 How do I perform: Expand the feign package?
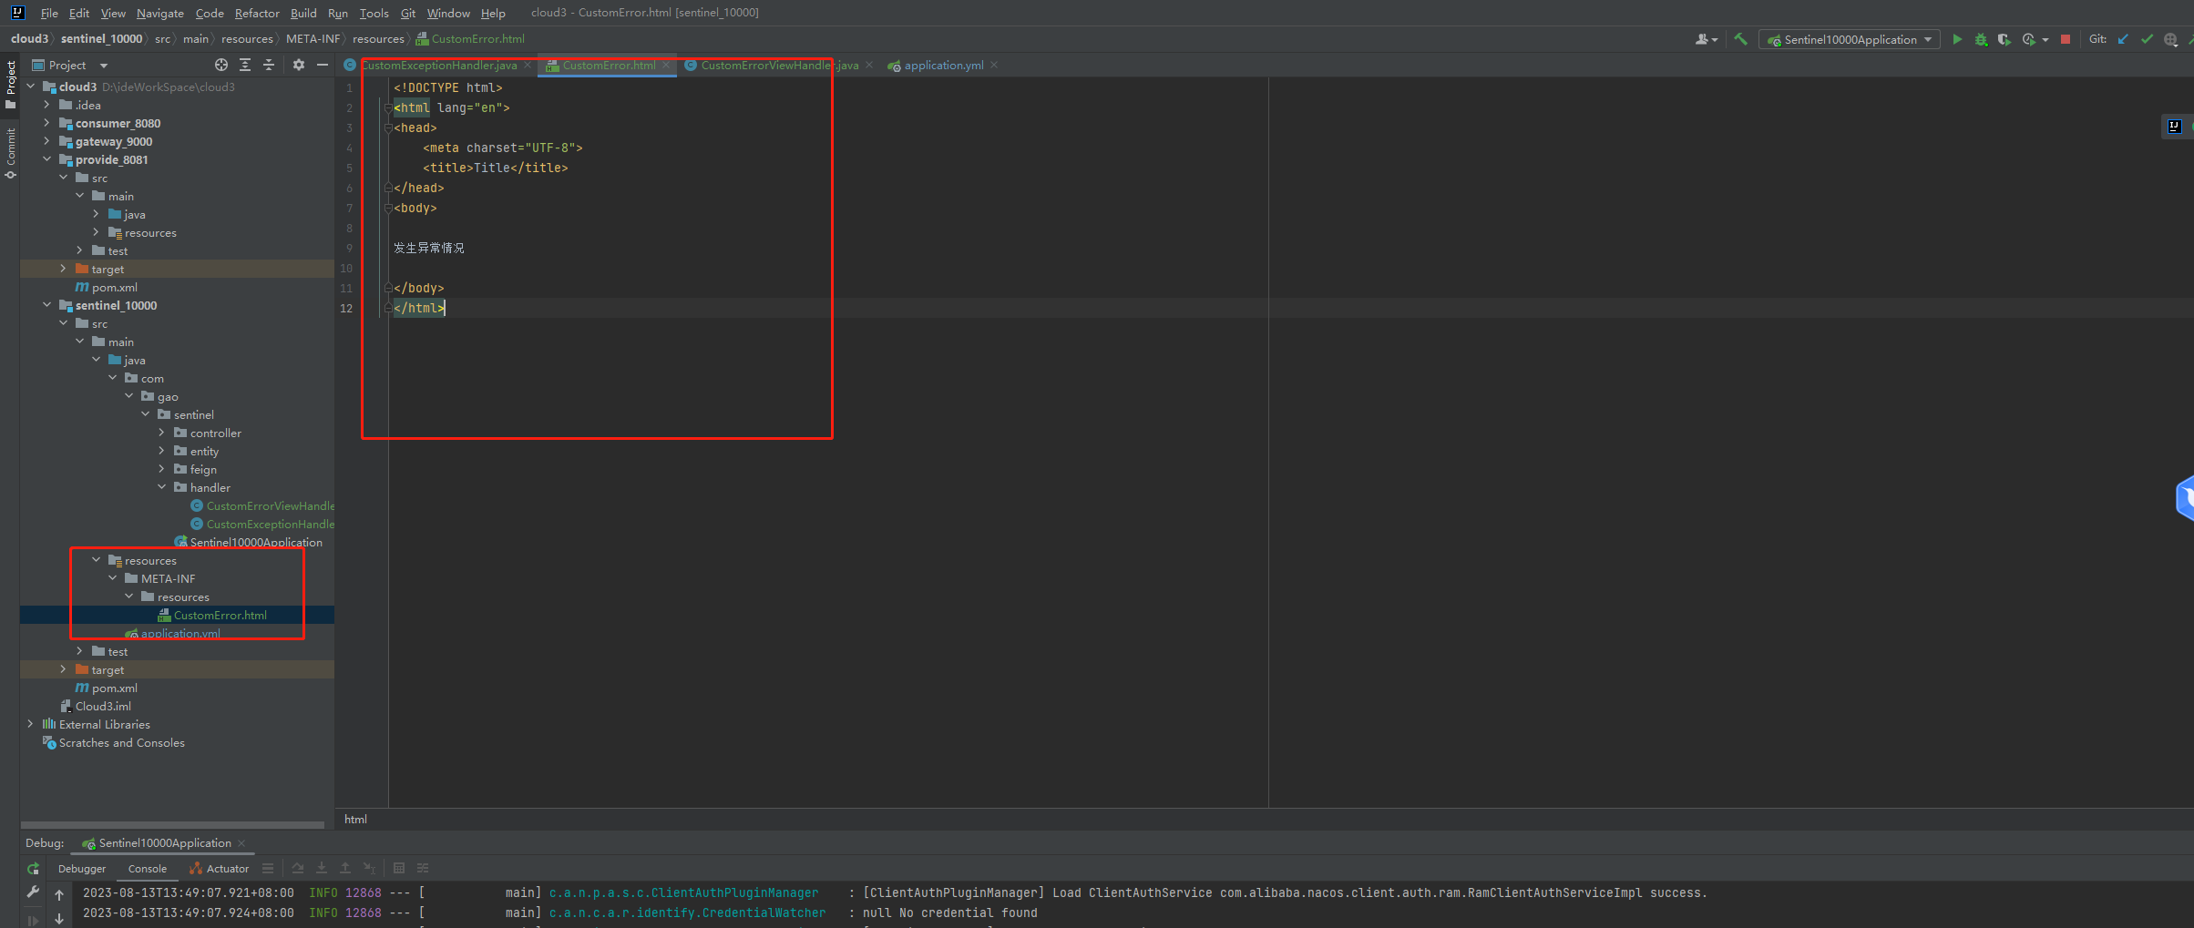coord(161,469)
